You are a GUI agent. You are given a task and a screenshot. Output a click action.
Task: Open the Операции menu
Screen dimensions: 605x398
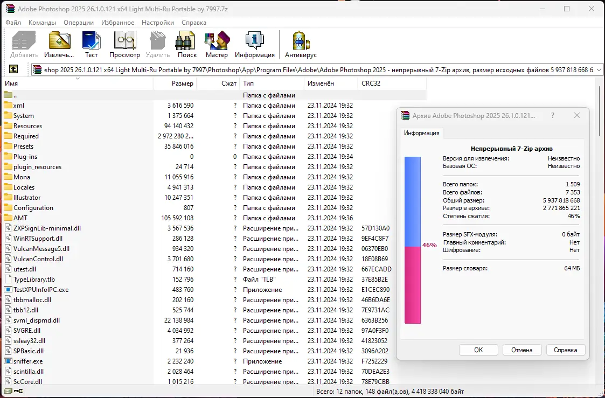tap(79, 23)
